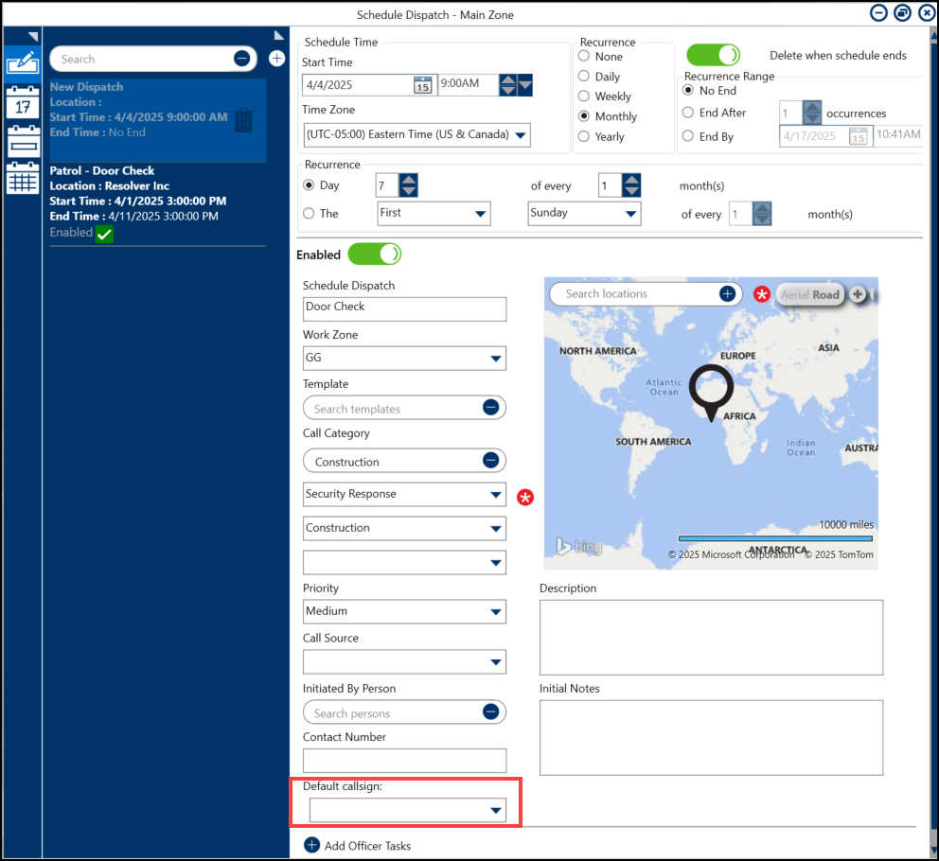Open the Start Time calendar date picker
The image size is (939, 861).
pos(422,85)
